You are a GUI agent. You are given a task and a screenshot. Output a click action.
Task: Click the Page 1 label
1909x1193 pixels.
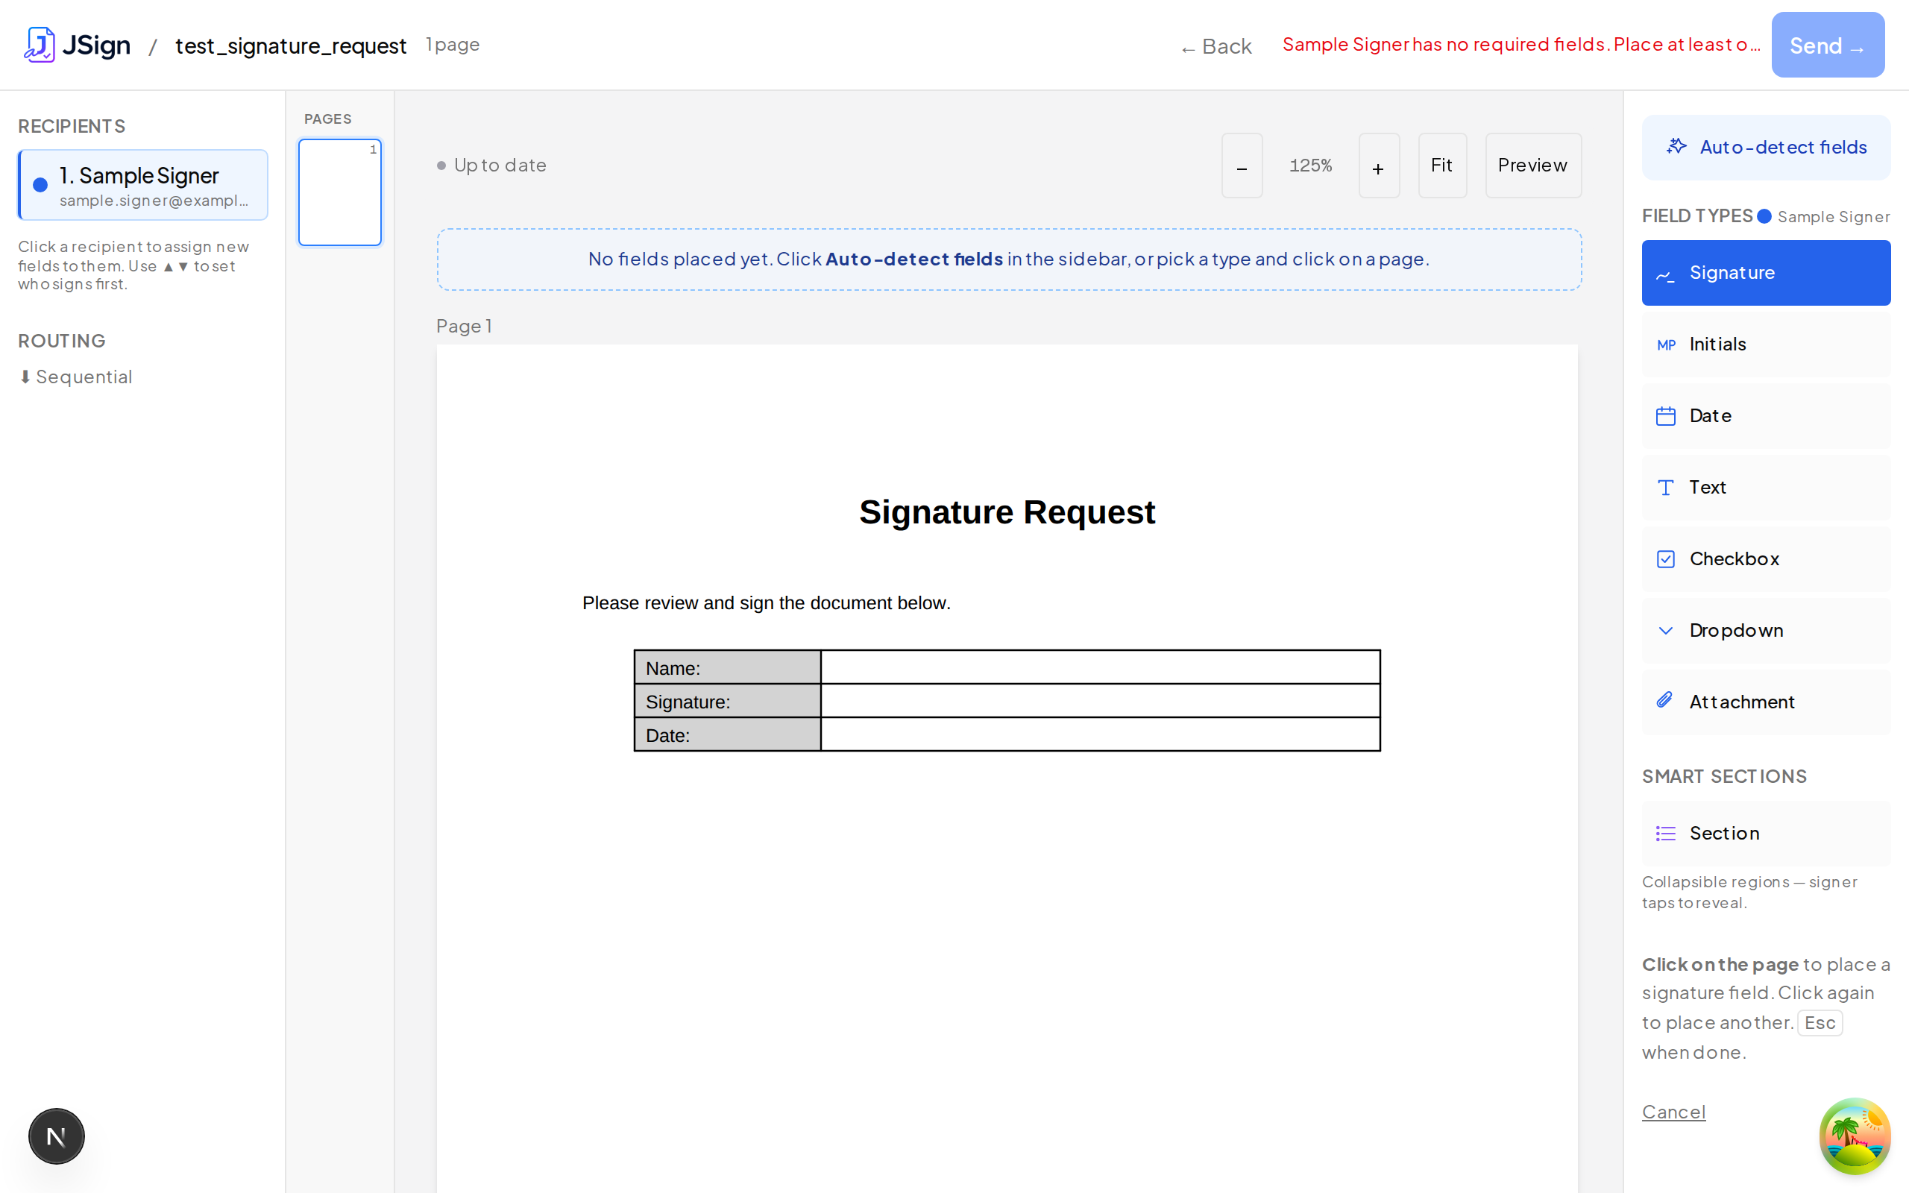pyautogui.click(x=464, y=326)
